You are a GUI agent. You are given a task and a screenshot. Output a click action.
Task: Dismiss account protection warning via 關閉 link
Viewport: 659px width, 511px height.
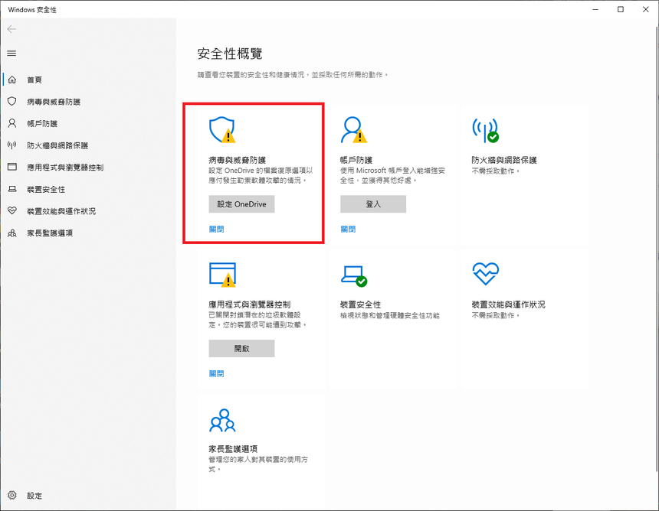pyautogui.click(x=348, y=229)
